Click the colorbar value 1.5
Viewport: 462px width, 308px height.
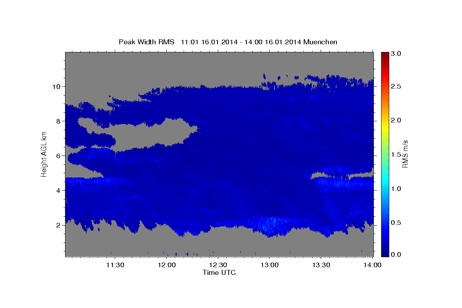397,154
